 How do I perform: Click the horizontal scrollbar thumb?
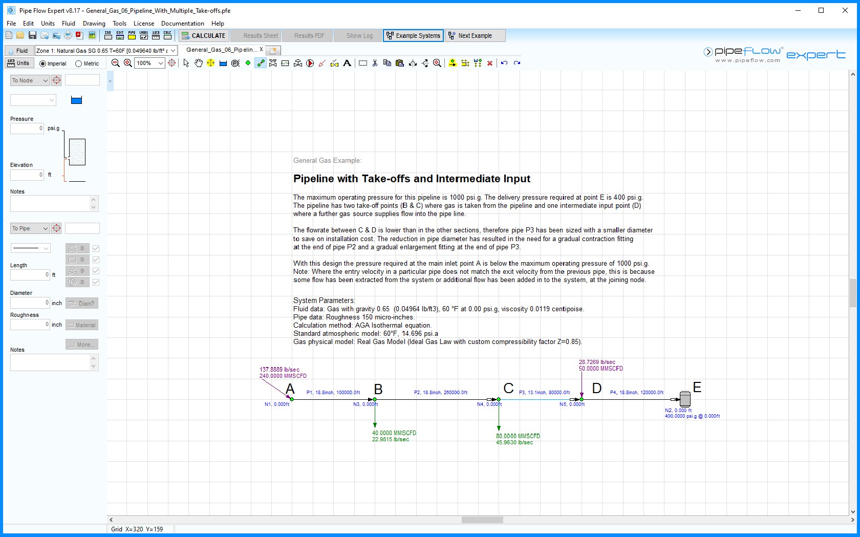482,520
